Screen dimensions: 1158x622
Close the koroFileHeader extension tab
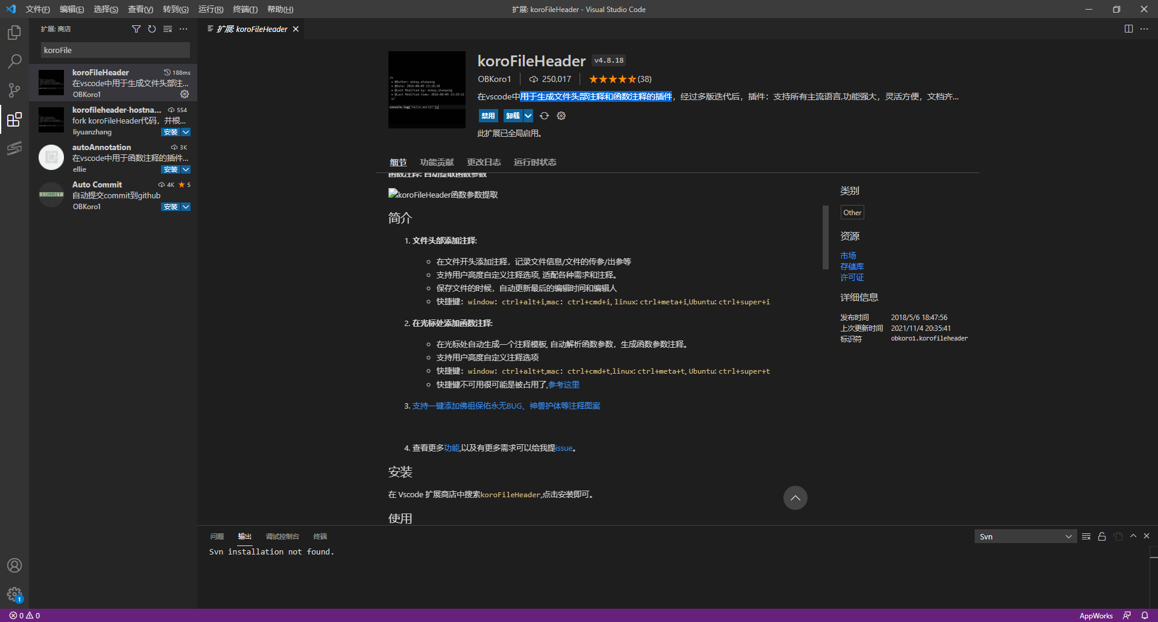[296, 29]
